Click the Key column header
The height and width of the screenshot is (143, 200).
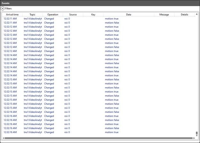click(x=93, y=15)
